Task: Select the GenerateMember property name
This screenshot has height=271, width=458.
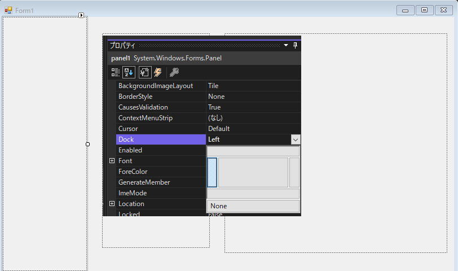Action: (x=144, y=182)
